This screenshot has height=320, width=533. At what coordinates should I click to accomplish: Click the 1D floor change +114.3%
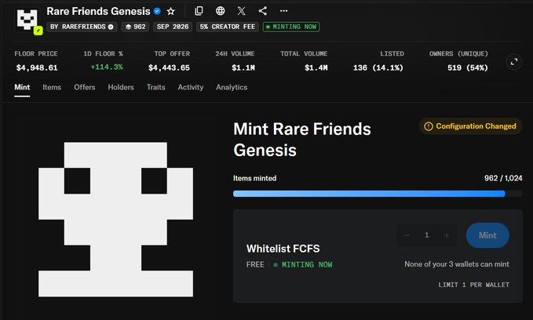[x=107, y=67]
